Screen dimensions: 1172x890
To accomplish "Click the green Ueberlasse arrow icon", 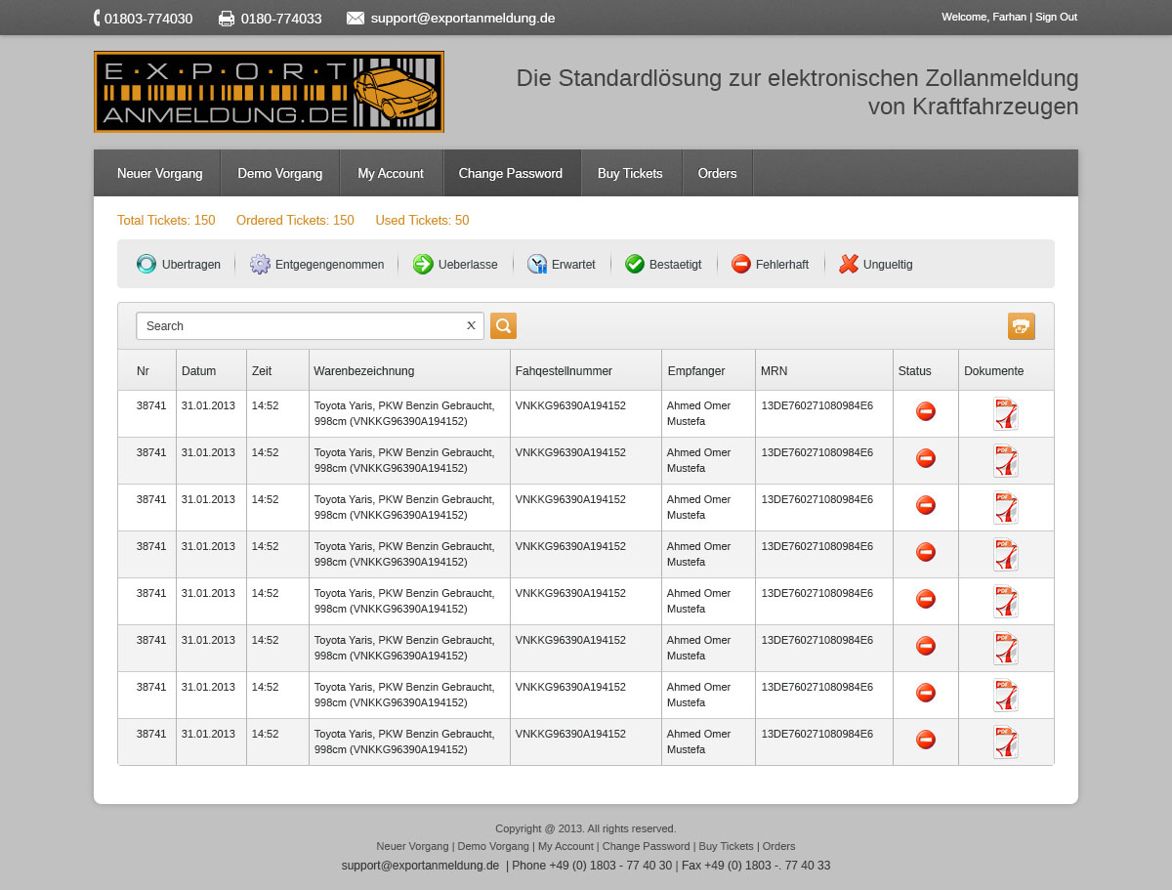I will pos(423,264).
